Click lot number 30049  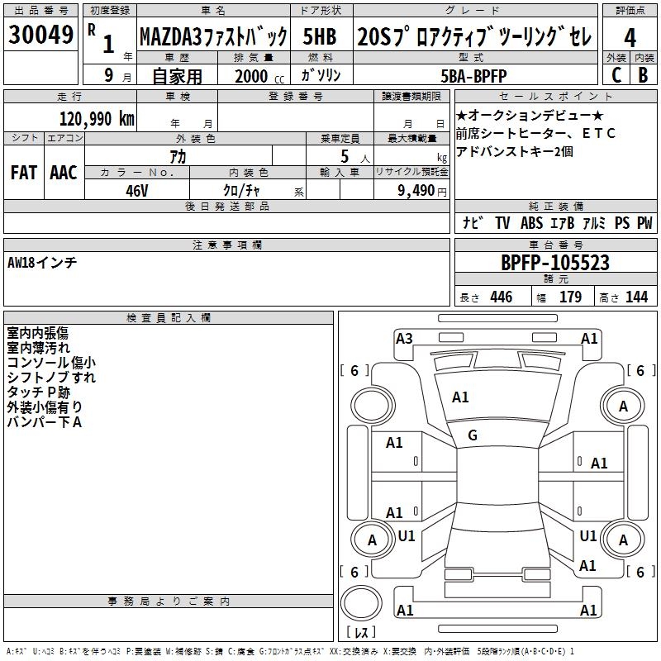pos(40,35)
